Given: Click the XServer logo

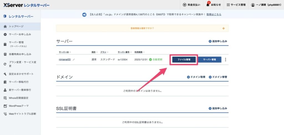Looking at the screenshot, I should click(x=26, y=5).
